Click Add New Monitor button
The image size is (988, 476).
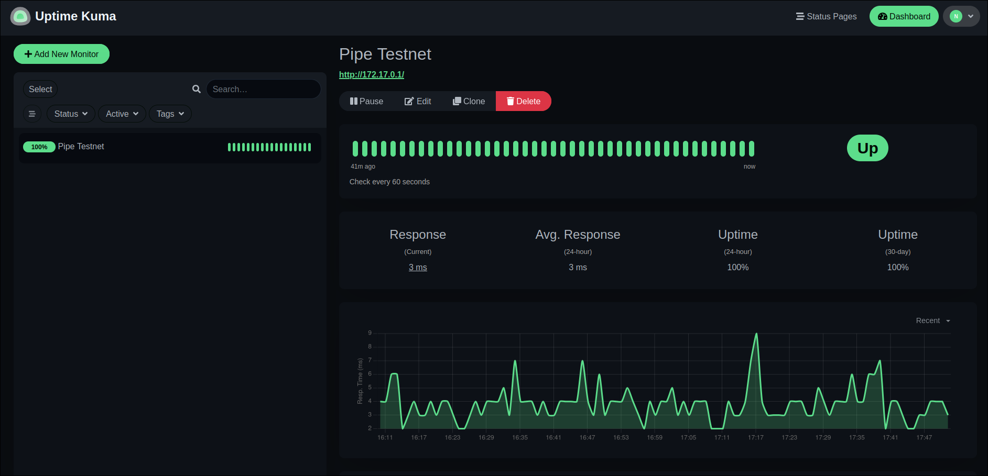point(61,54)
